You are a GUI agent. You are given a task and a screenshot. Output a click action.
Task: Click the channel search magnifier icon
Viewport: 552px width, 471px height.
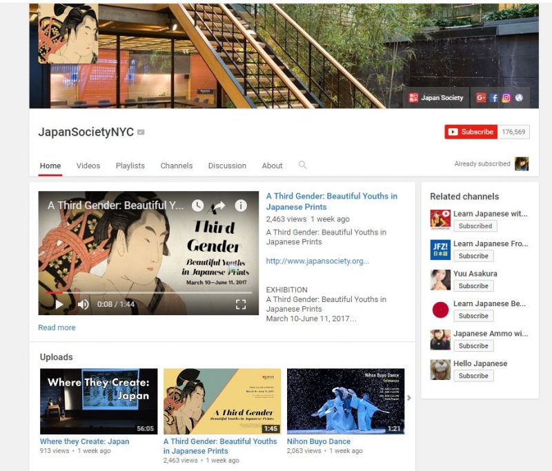pos(302,166)
